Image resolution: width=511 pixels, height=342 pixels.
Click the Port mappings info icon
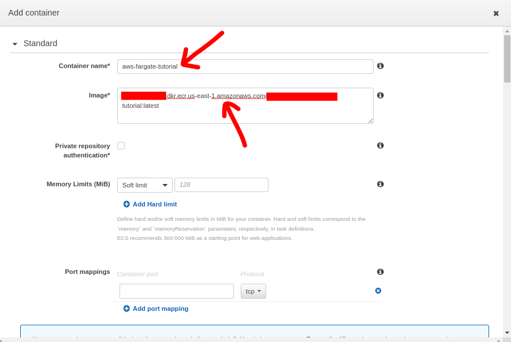380,272
